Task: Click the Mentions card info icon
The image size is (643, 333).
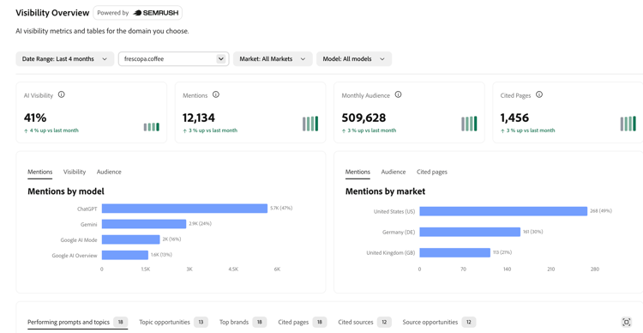Action: click(216, 94)
